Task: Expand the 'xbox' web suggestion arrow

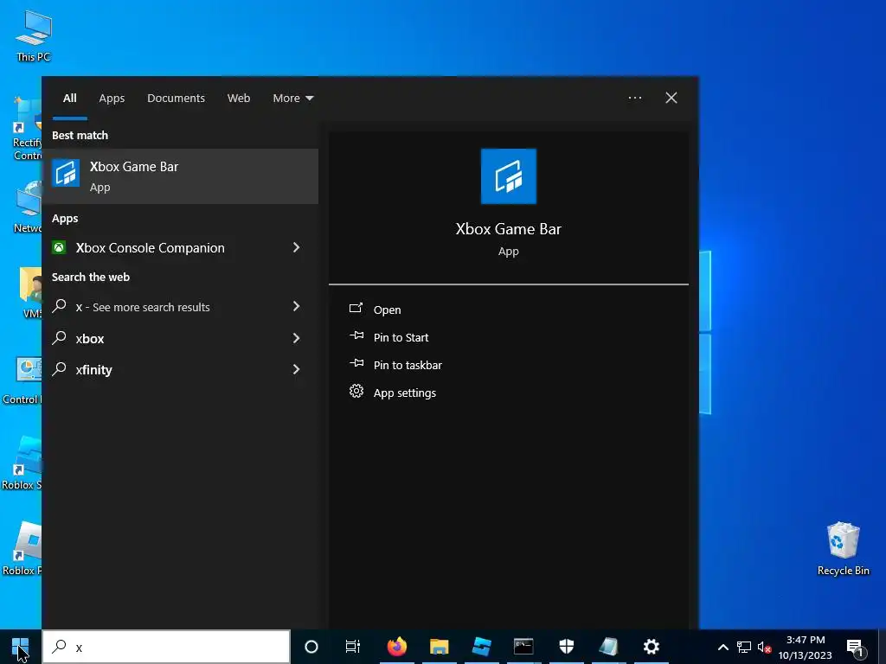Action: tap(296, 338)
